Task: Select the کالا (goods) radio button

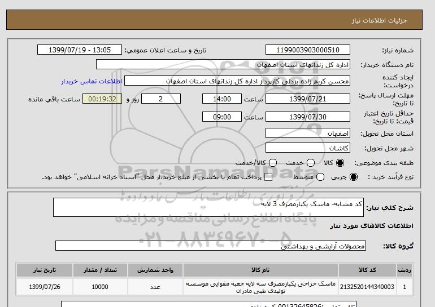Action: [340, 163]
